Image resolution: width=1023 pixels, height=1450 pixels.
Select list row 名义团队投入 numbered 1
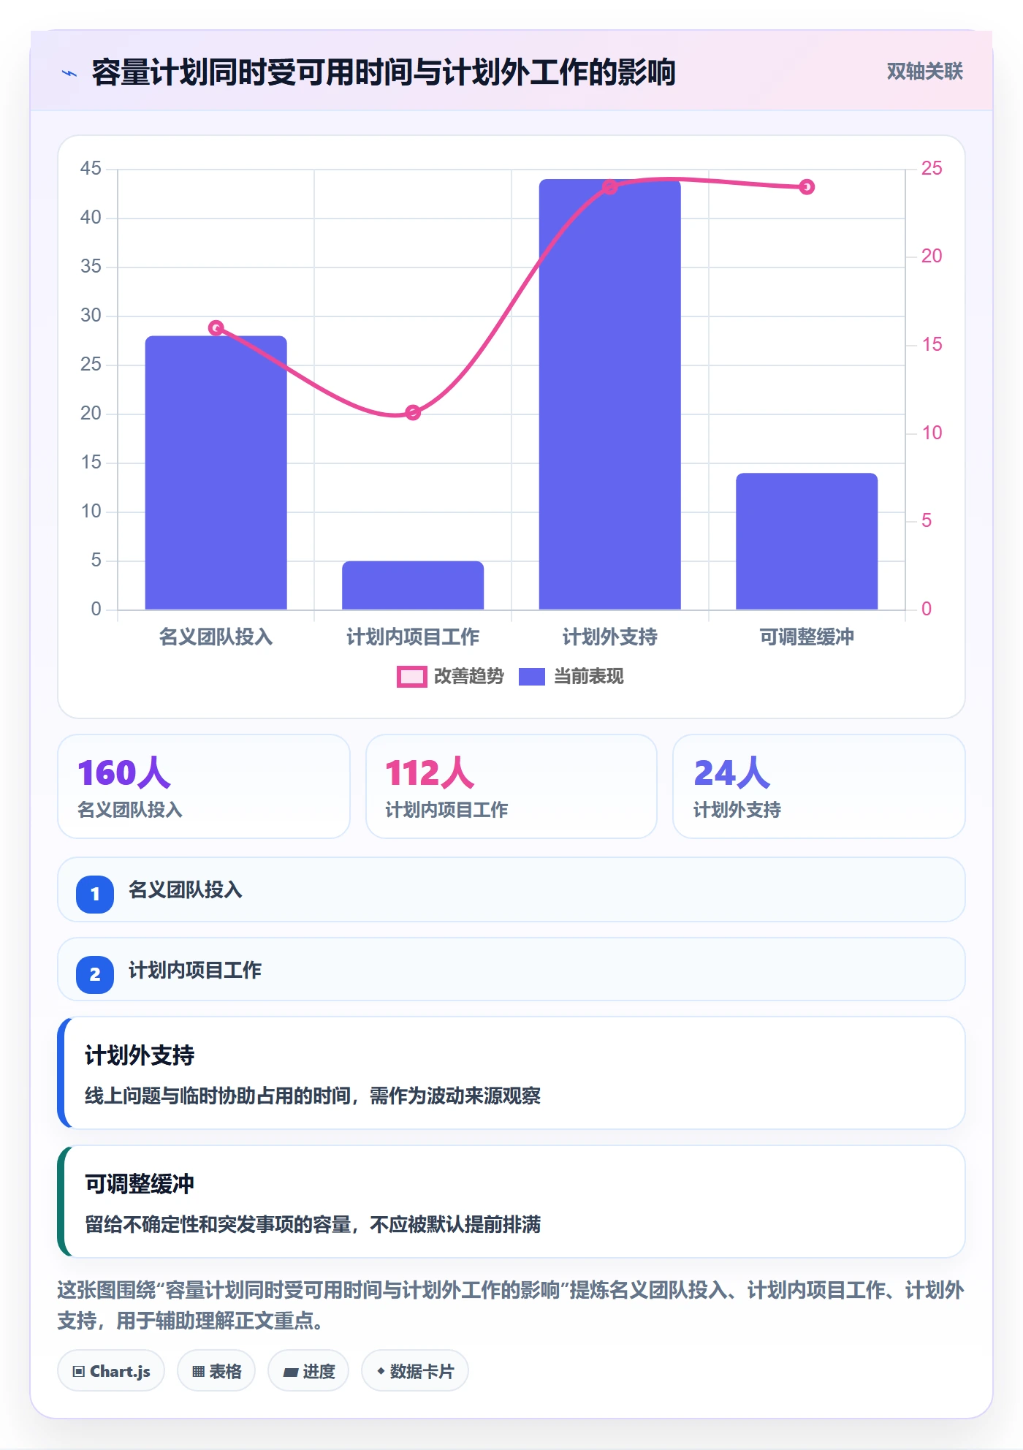pyautogui.click(x=512, y=889)
